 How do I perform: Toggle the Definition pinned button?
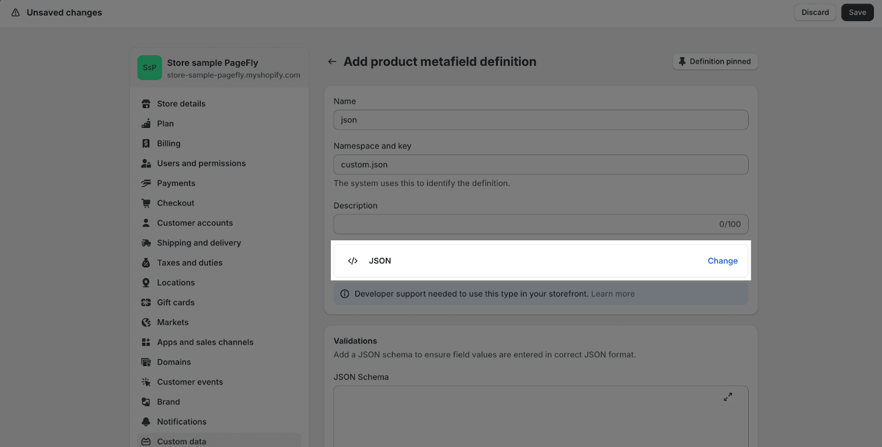(x=715, y=62)
